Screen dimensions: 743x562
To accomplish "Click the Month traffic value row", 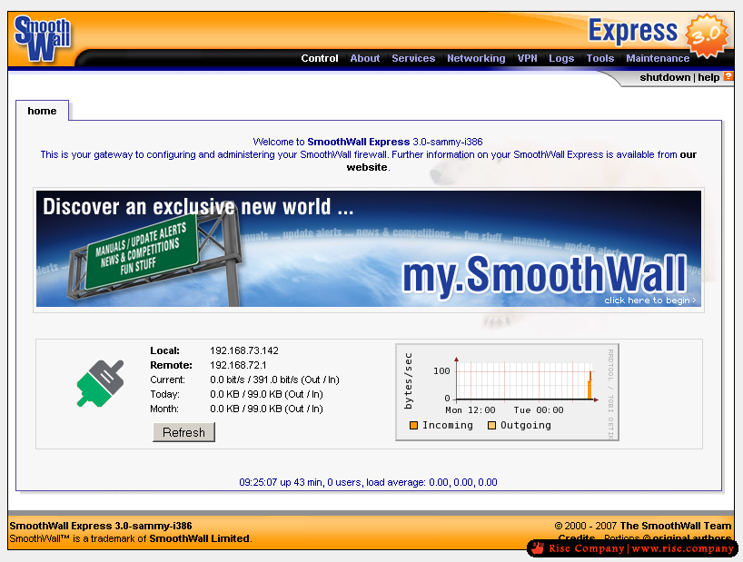I will (266, 409).
